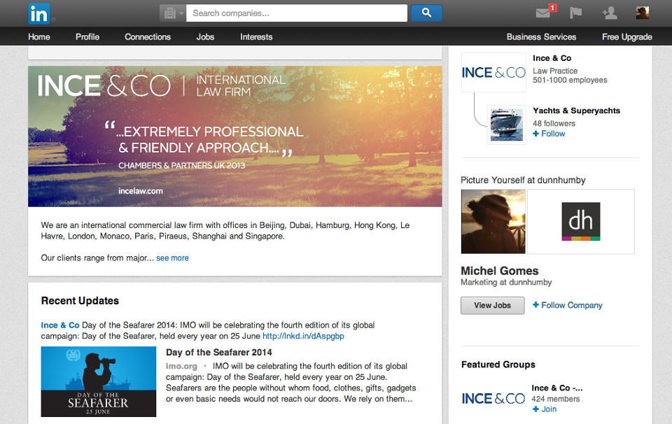The width and height of the screenshot is (672, 424).
Task: Click the add connections person icon
Action: tap(610, 13)
